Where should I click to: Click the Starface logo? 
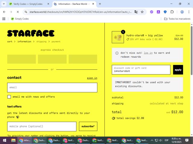31,33
